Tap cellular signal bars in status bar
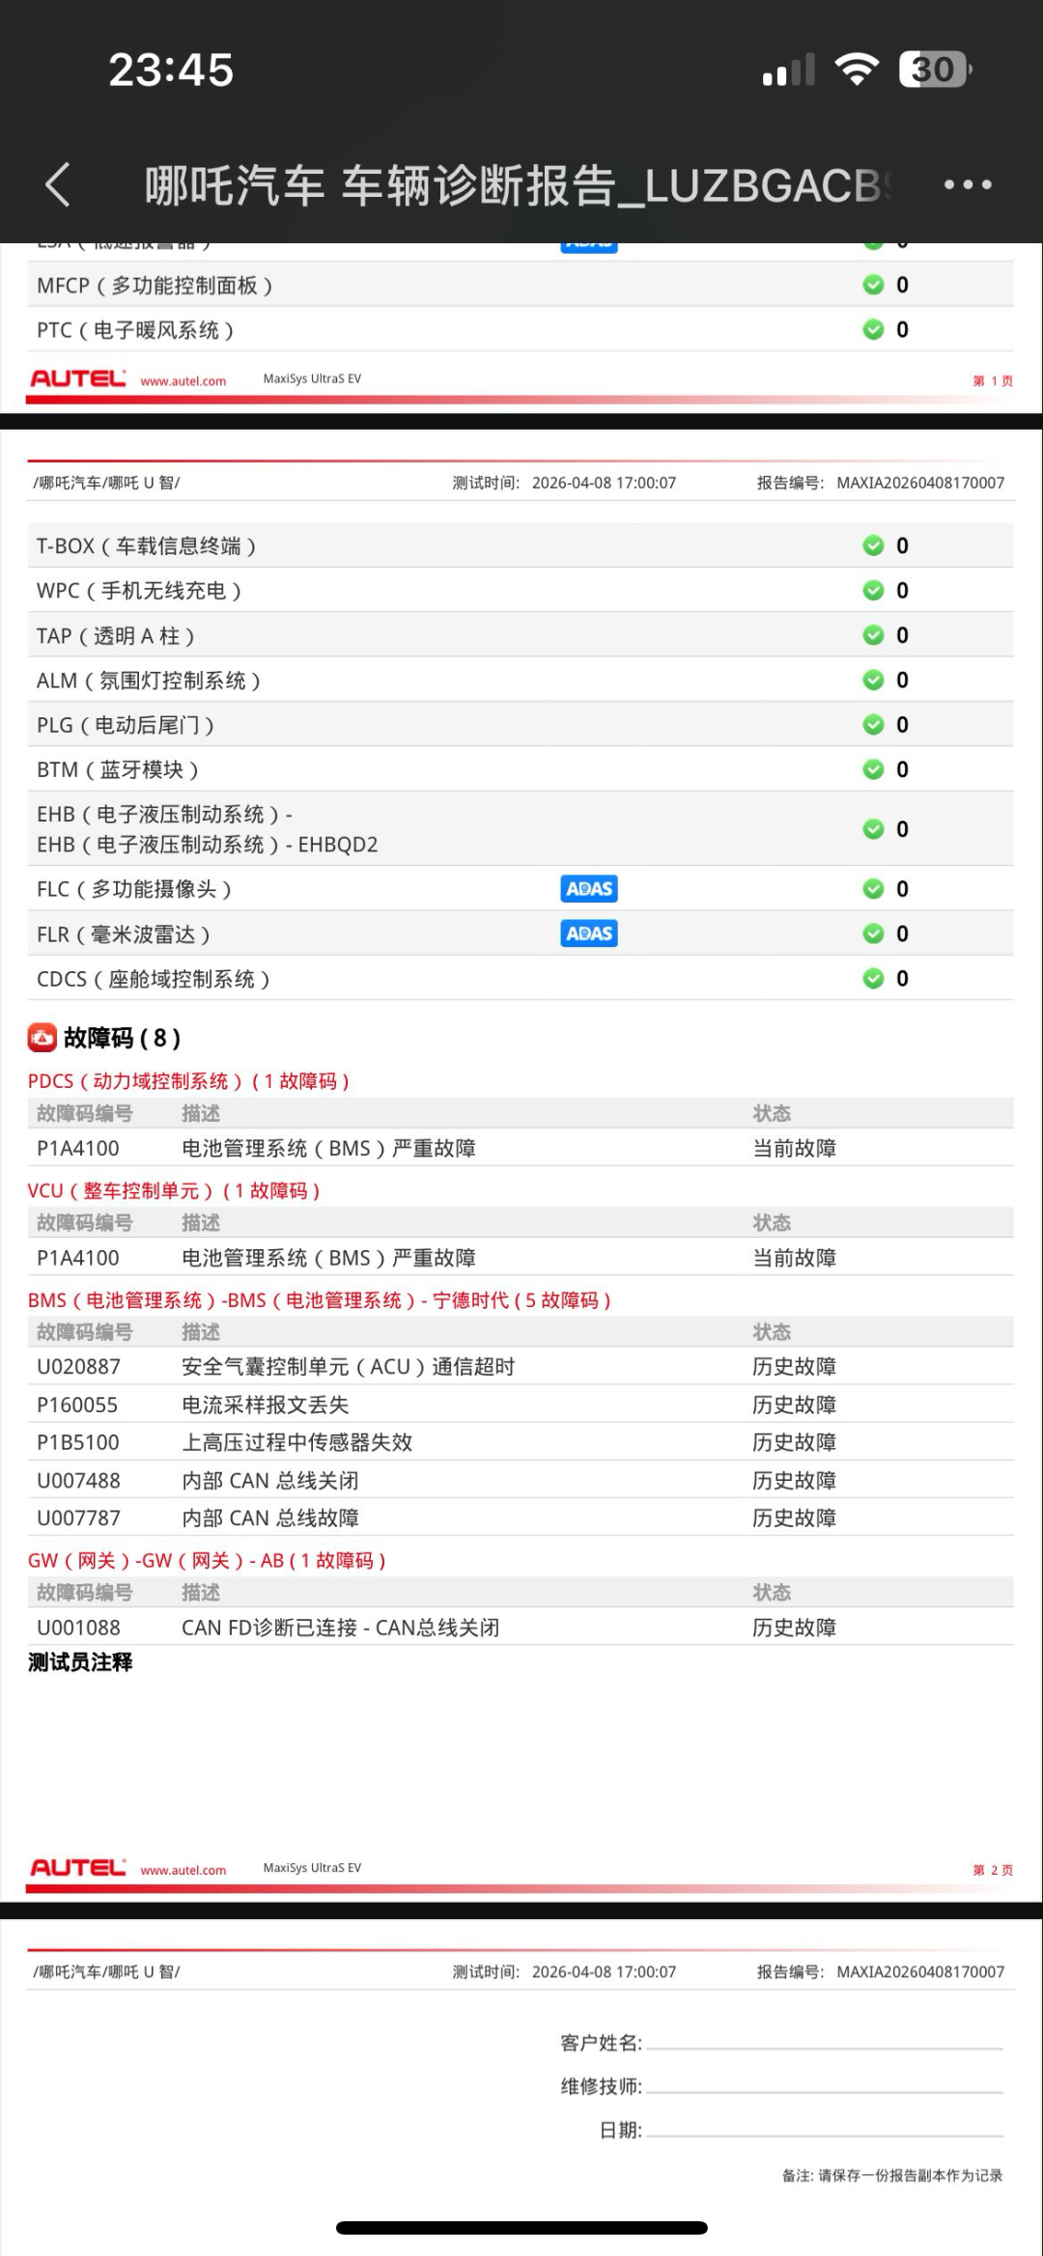Screen dimensions: 1043x2256 (789, 70)
